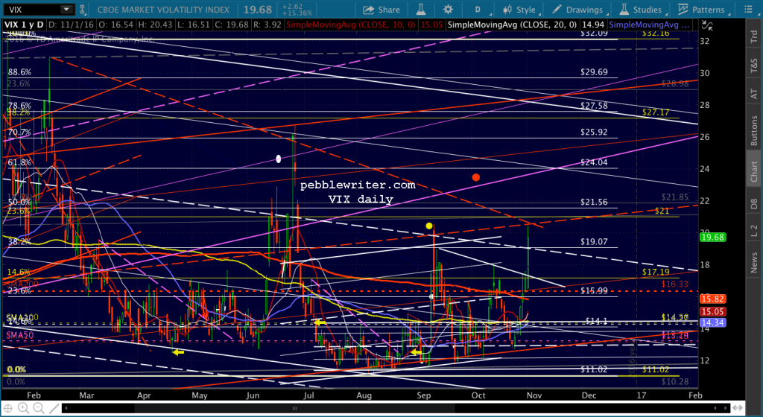This screenshot has height=417, width=763.
Task: Click the white oval marker near June
Action: [279, 159]
